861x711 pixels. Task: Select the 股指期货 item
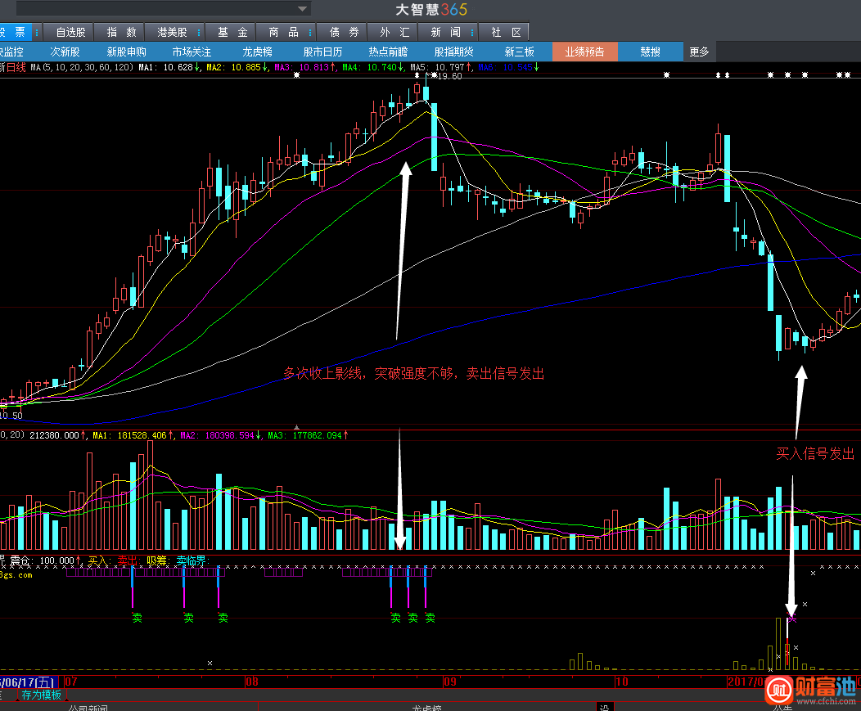point(453,52)
